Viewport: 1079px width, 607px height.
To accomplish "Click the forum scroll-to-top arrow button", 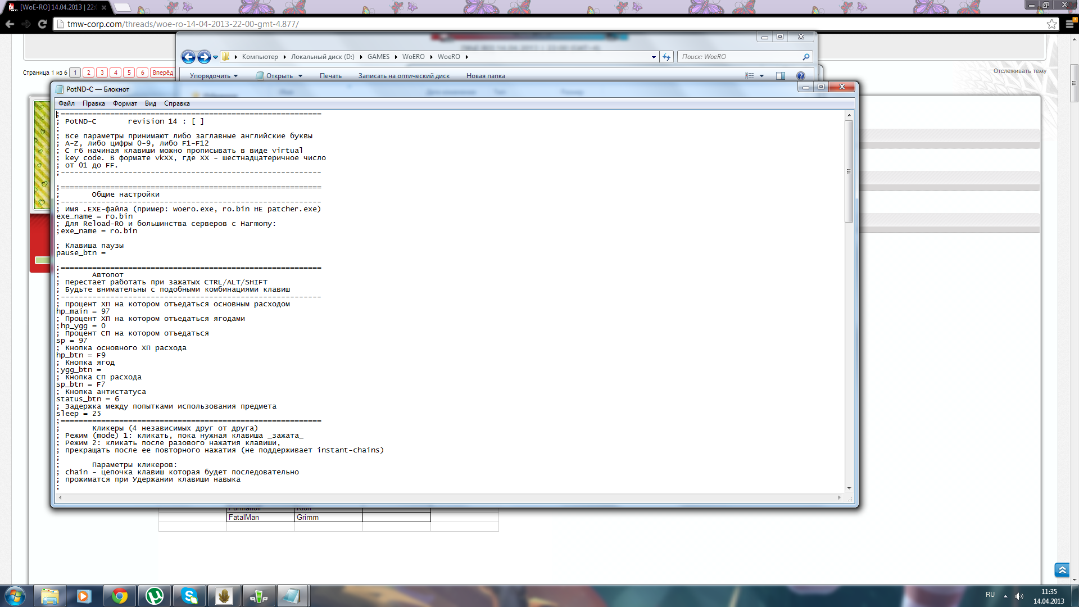I will tap(1062, 570).
